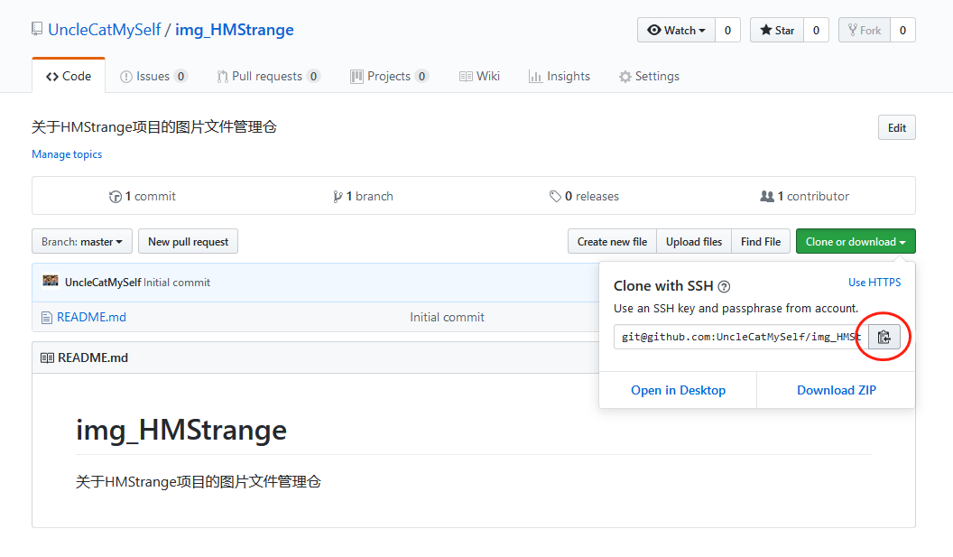View the 1 commit history
This screenshot has width=953, height=557.
click(143, 196)
